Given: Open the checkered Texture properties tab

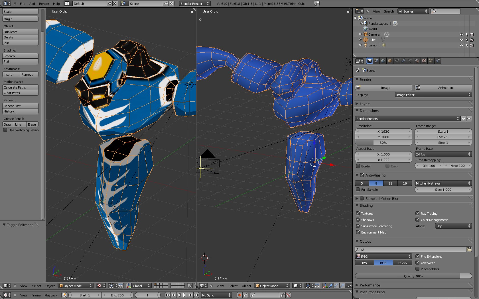Looking at the screenshot, I should [x=424, y=61].
